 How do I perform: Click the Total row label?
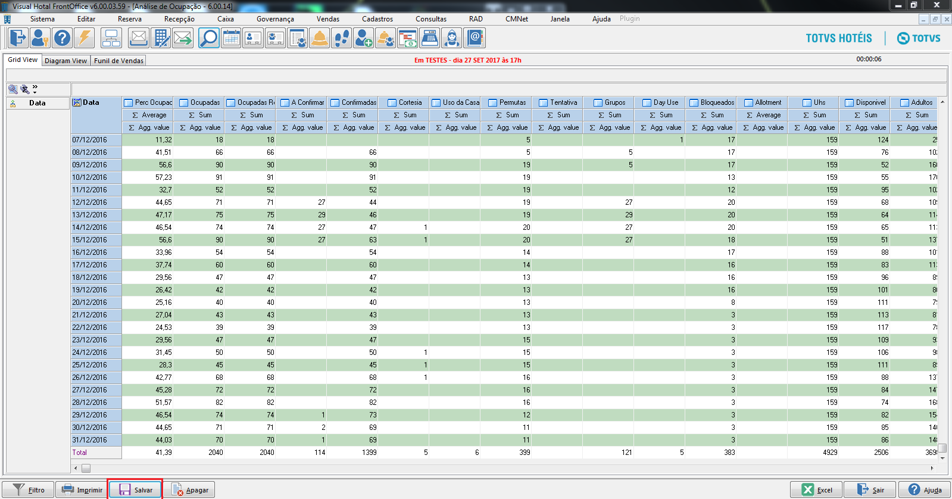click(x=80, y=453)
